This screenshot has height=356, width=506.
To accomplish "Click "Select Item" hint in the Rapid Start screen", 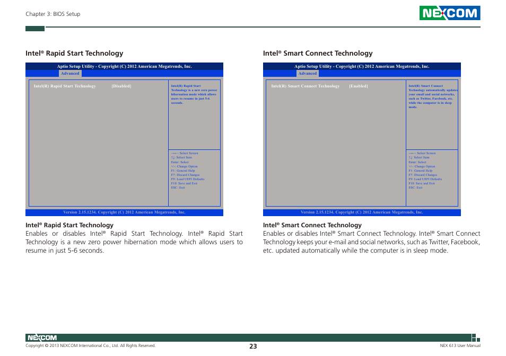I will click(x=181, y=157).
